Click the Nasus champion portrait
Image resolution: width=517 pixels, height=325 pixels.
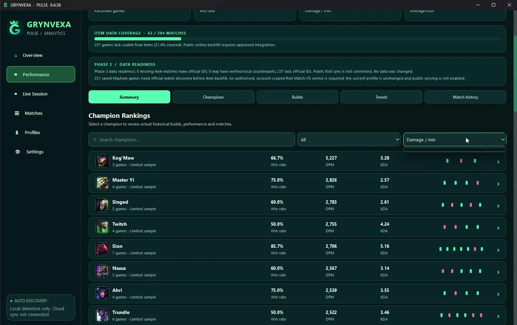click(x=102, y=271)
